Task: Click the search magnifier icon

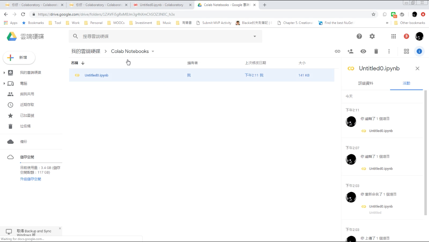Action: click(x=75, y=36)
